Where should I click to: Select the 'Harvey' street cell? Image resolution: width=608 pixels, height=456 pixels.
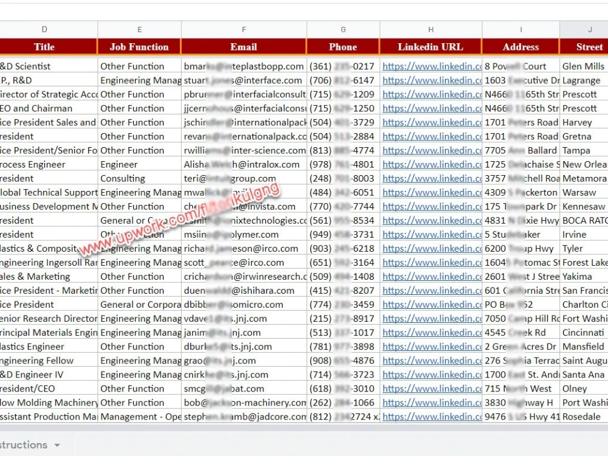(x=584, y=123)
